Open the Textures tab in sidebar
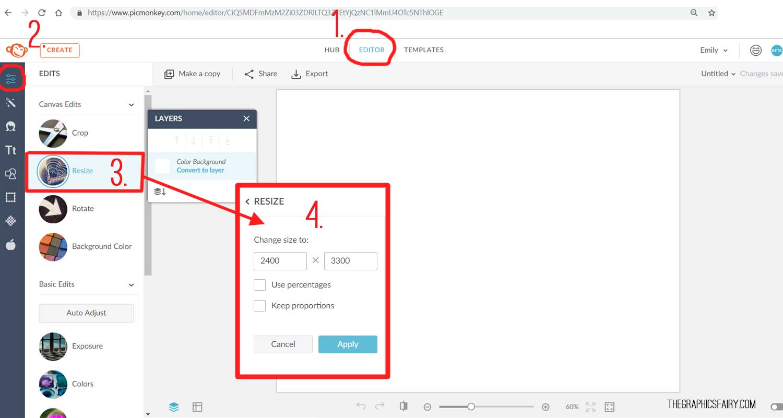This screenshot has height=418, width=783. [10, 221]
